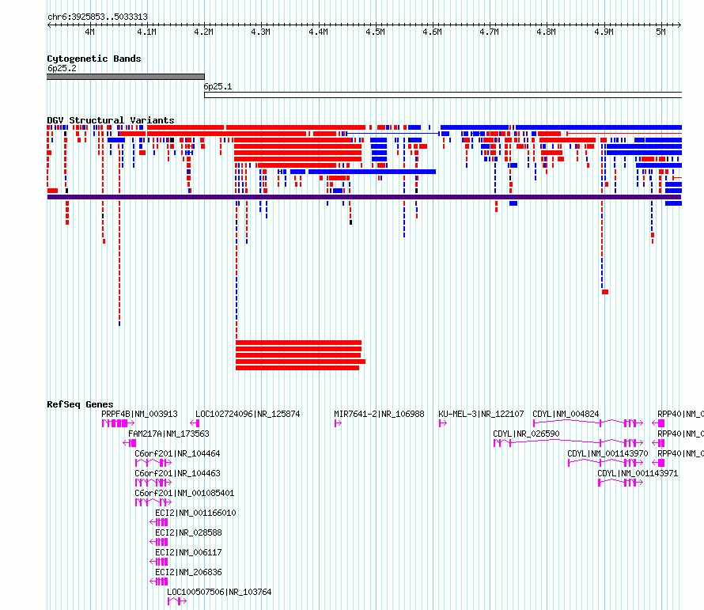Screen dimensions: 704x610
Task: Click the KU-MEL-3|NR_122107 gene label
Action: point(481,414)
